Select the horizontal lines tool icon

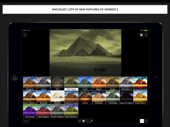pyautogui.click(x=79, y=121)
